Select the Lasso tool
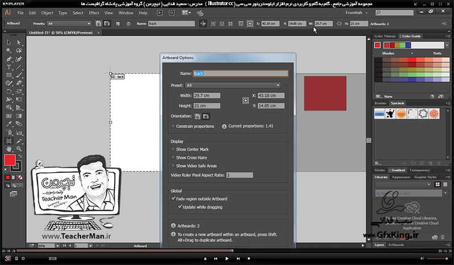 pos(19,51)
